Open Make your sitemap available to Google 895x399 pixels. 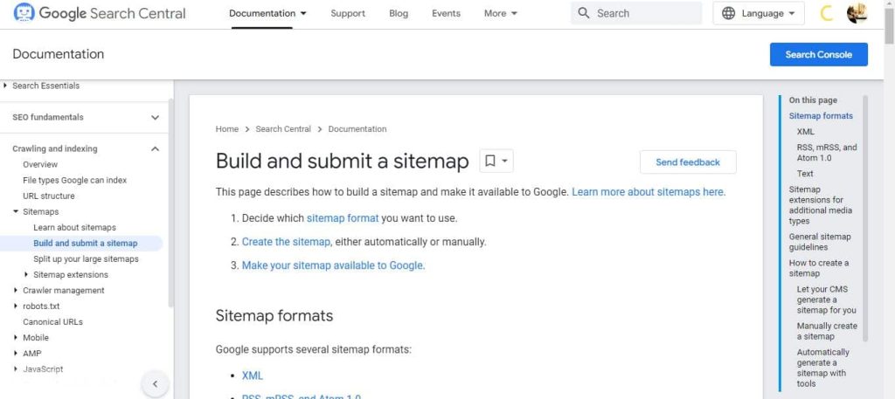(x=333, y=265)
